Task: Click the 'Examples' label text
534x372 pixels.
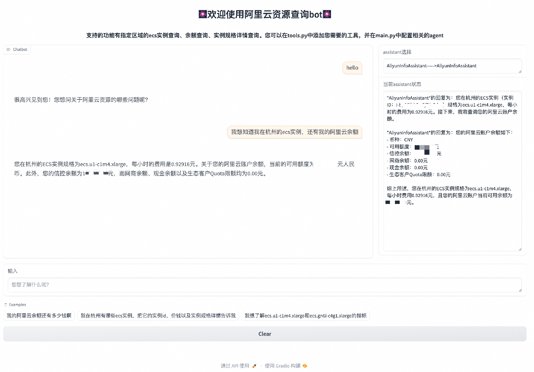Action: point(18,305)
